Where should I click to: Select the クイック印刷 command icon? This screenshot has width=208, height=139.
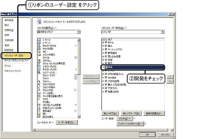[x=40, y=48]
